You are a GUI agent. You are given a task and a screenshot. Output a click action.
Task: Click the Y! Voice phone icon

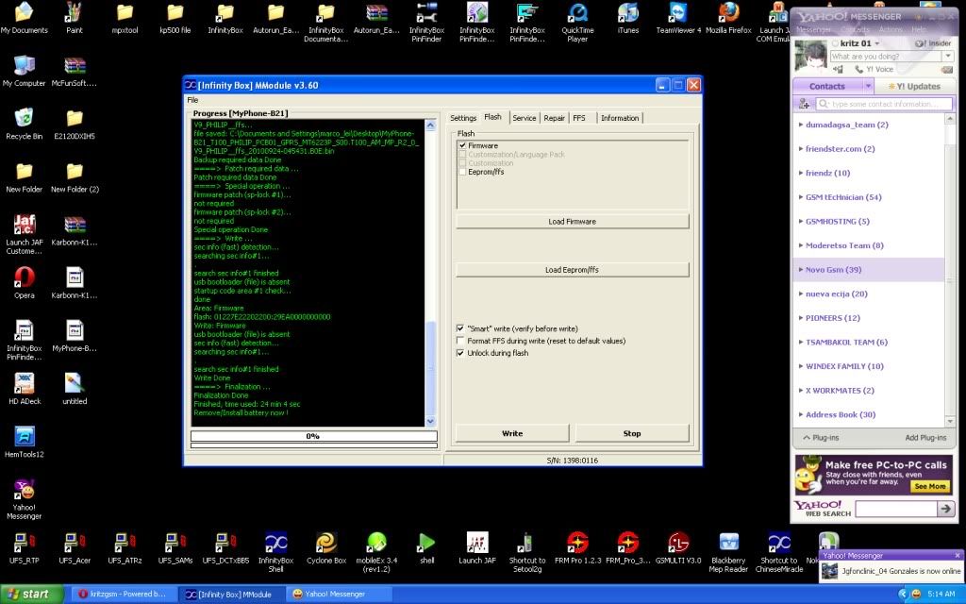[858, 69]
